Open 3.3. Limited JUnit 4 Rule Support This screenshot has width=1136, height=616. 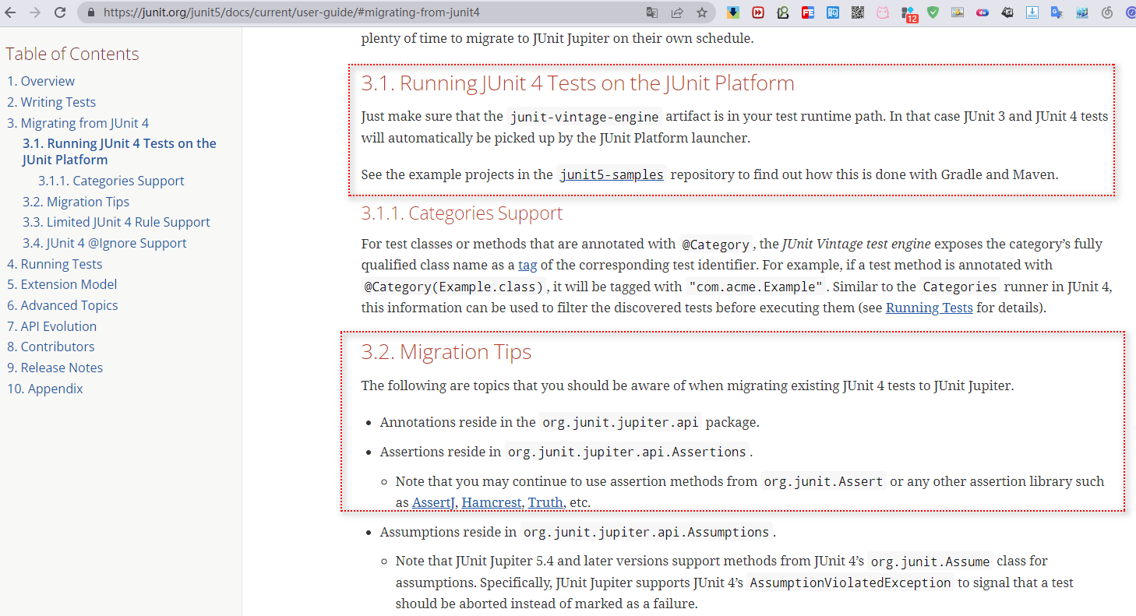tap(116, 222)
